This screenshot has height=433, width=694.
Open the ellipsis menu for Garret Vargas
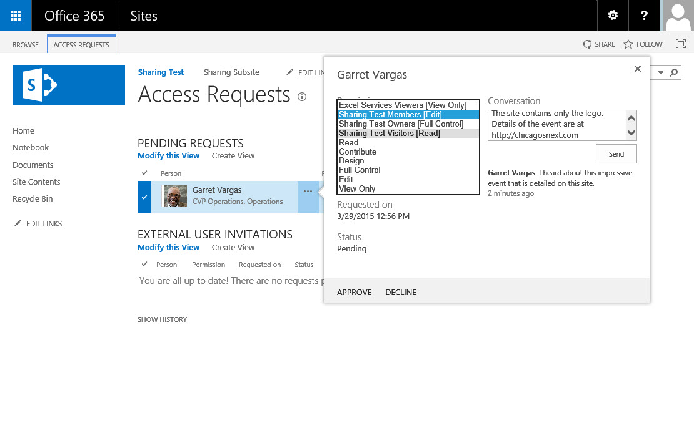[x=308, y=192]
